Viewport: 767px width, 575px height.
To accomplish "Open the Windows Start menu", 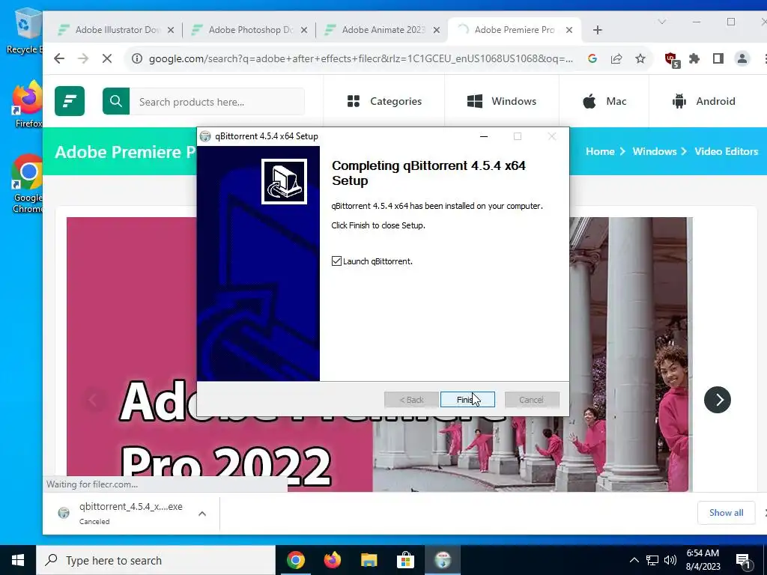I will [18, 560].
